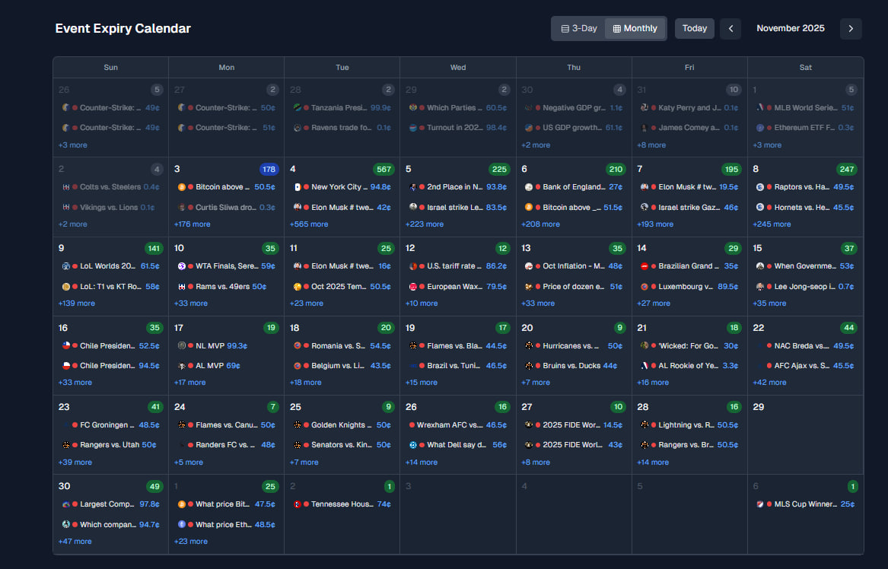Click the 247 count badge
888x569 pixels.
(x=847, y=170)
